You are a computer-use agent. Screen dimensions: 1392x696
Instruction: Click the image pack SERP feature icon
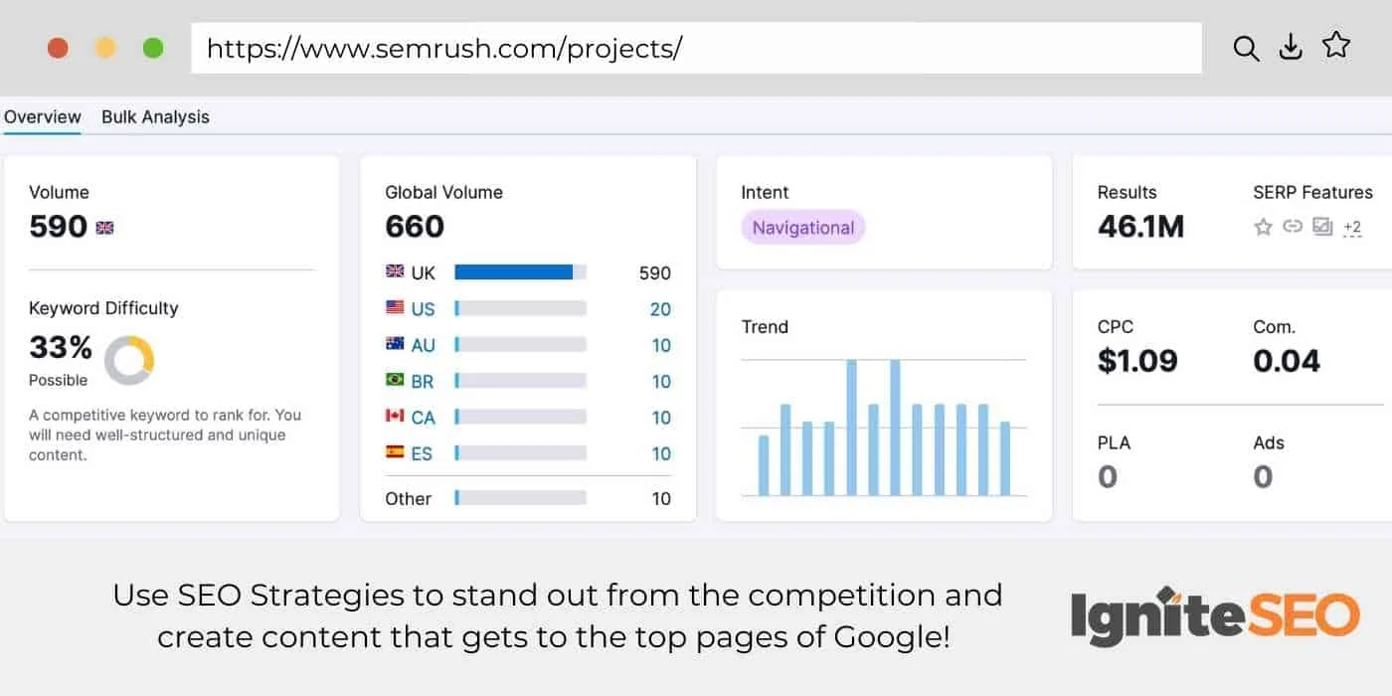click(1321, 227)
